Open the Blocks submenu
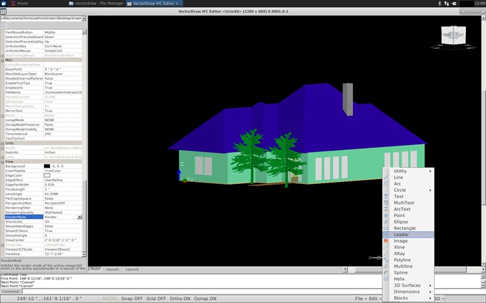The image size is (486, 303). click(408, 298)
